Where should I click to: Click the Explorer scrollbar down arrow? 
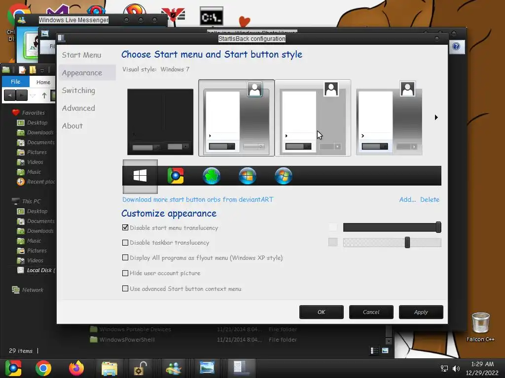[x=389, y=342]
